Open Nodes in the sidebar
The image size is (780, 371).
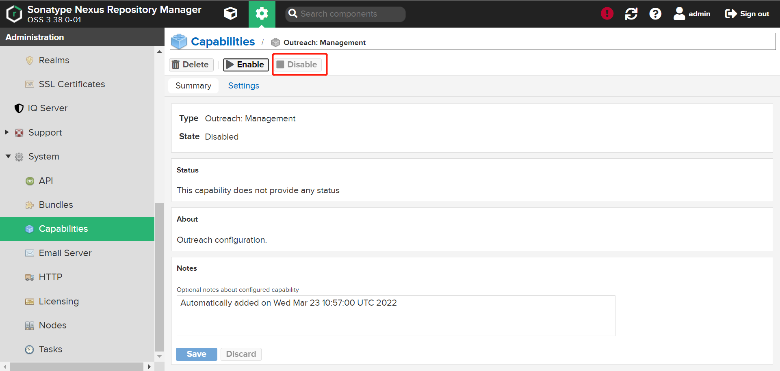pyautogui.click(x=53, y=326)
